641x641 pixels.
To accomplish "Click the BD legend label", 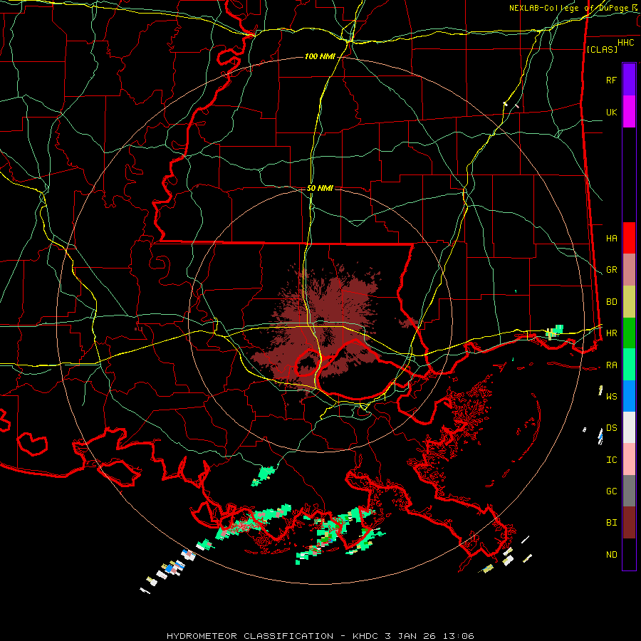I will [x=611, y=302].
